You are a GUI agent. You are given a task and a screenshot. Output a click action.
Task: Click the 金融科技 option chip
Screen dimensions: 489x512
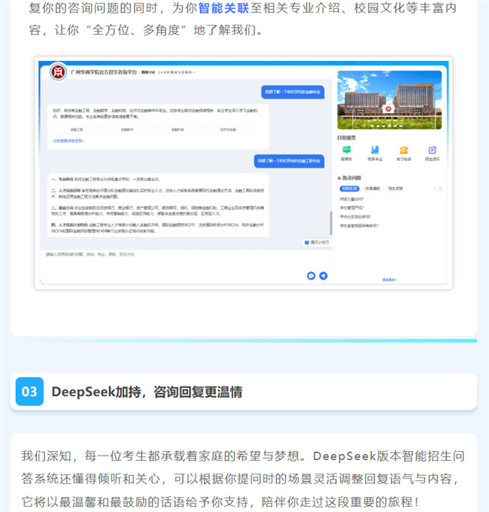pos(178,129)
